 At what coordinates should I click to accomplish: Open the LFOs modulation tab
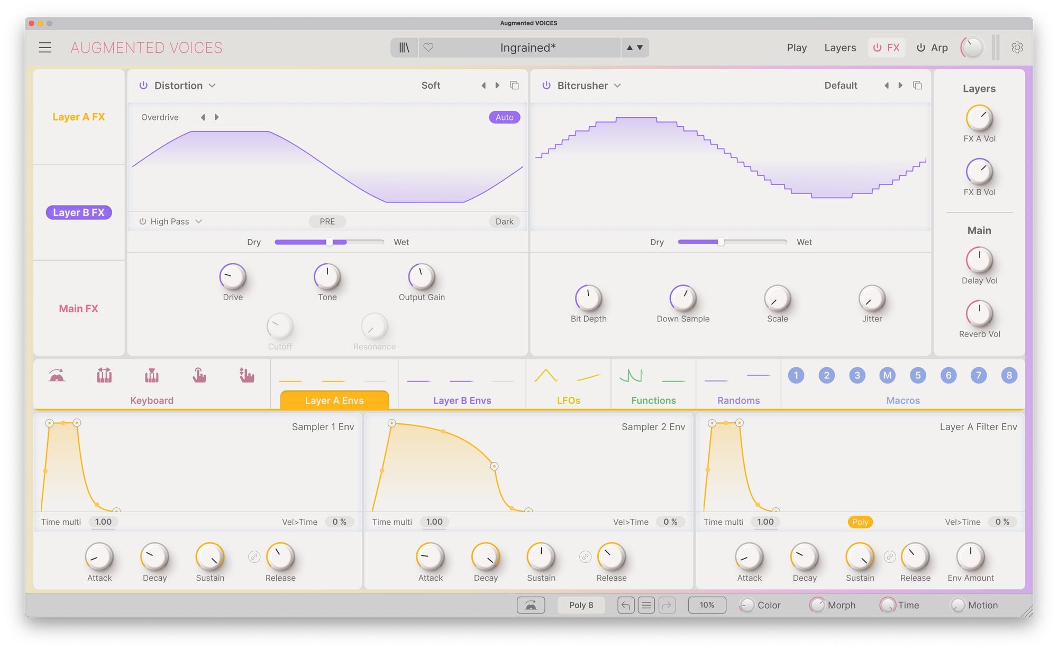point(569,400)
